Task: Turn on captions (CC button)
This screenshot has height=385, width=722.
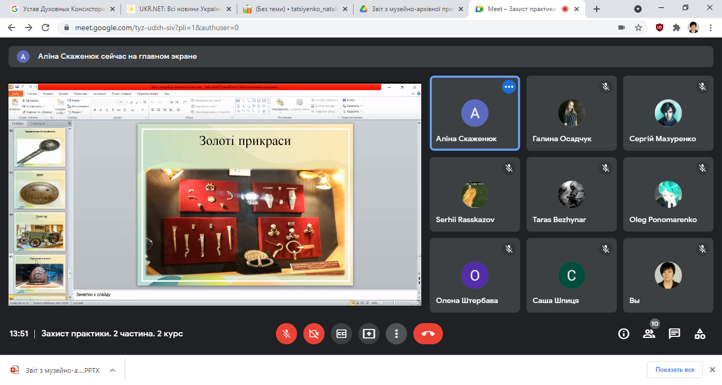Action: point(341,334)
